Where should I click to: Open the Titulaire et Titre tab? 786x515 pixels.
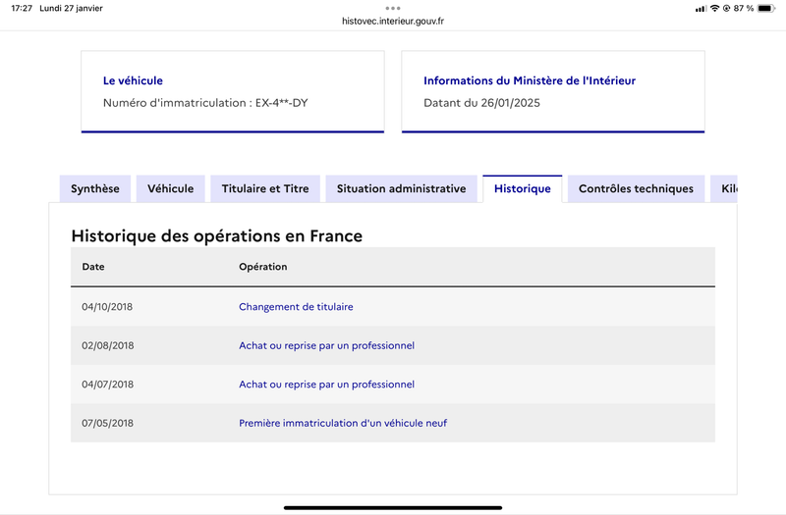coord(265,188)
